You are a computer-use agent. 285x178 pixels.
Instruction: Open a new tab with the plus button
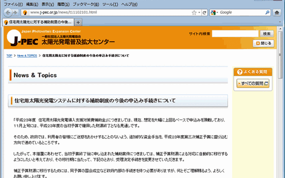(78, 22)
